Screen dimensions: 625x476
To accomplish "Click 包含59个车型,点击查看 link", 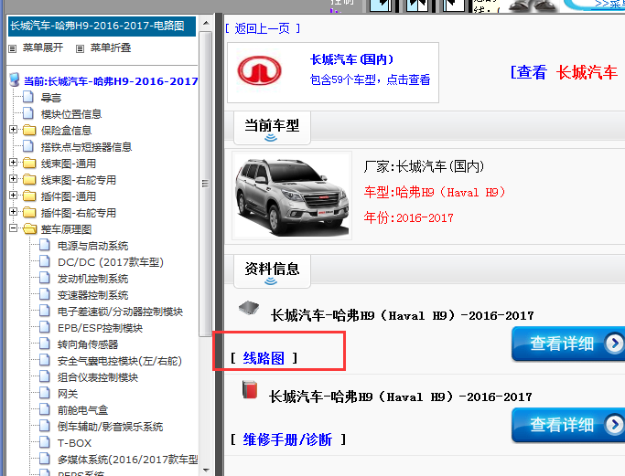I will click(x=371, y=79).
